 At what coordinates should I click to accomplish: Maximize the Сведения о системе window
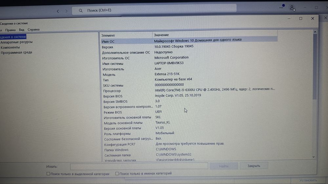(300, 19)
